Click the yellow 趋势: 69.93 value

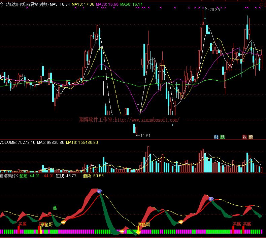tap(93, 176)
